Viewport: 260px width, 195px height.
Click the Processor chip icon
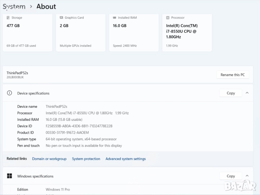168,18
